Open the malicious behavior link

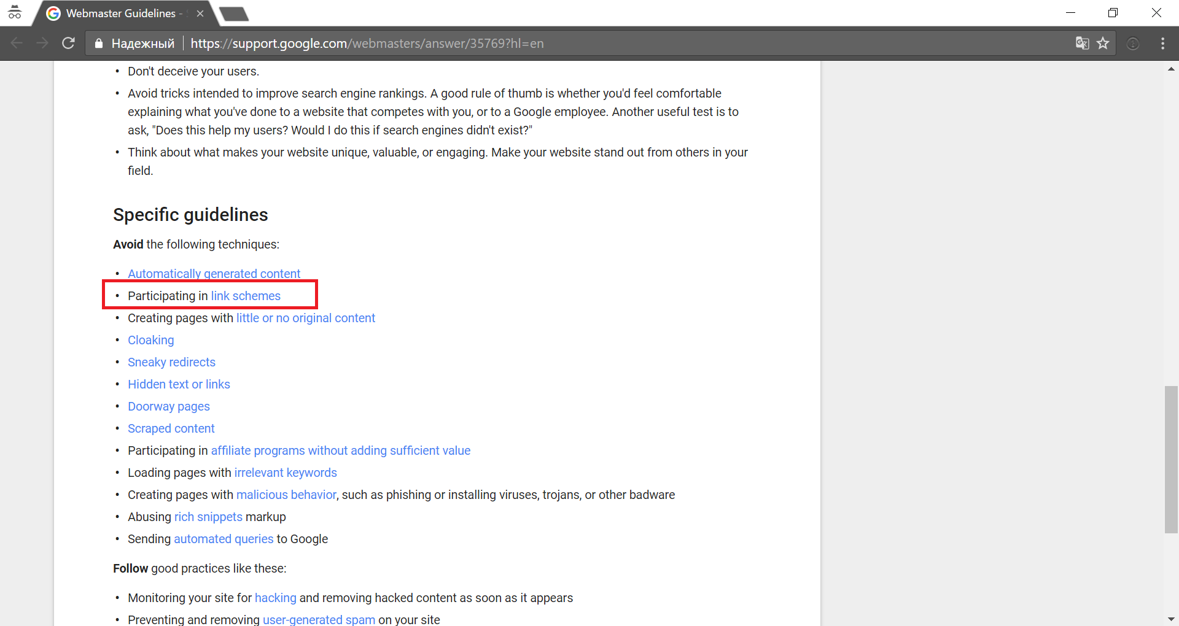coord(286,495)
